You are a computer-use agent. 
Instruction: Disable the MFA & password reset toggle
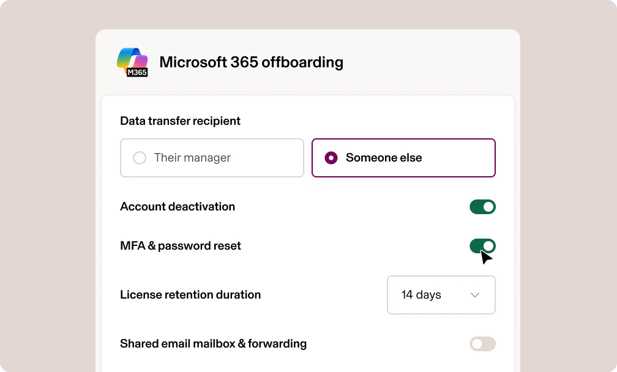(482, 246)
